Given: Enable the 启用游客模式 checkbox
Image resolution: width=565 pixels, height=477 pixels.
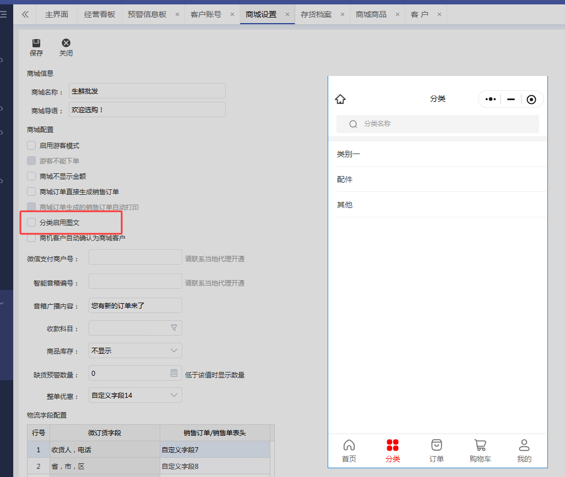Looking at the screenshot, I should [31, 146].
